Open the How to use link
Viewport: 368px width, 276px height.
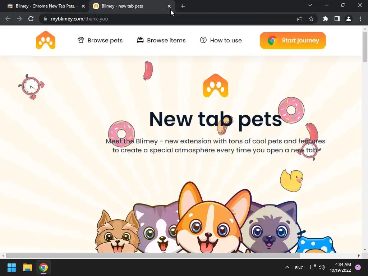[x=221, y=40]
